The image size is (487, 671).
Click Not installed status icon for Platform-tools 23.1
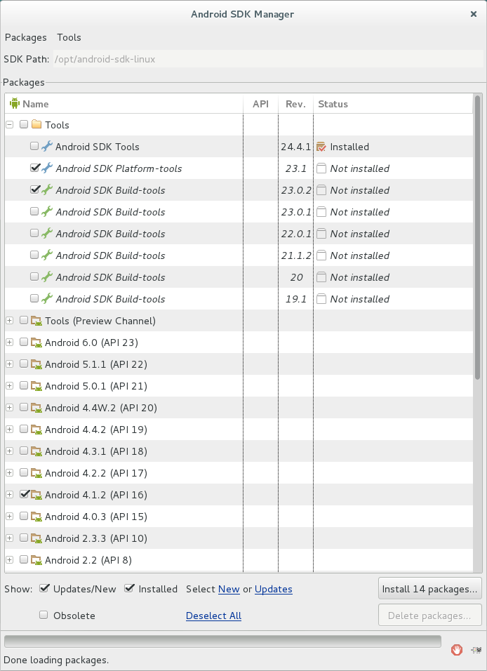pyautogui.click(x=321, y=168)
